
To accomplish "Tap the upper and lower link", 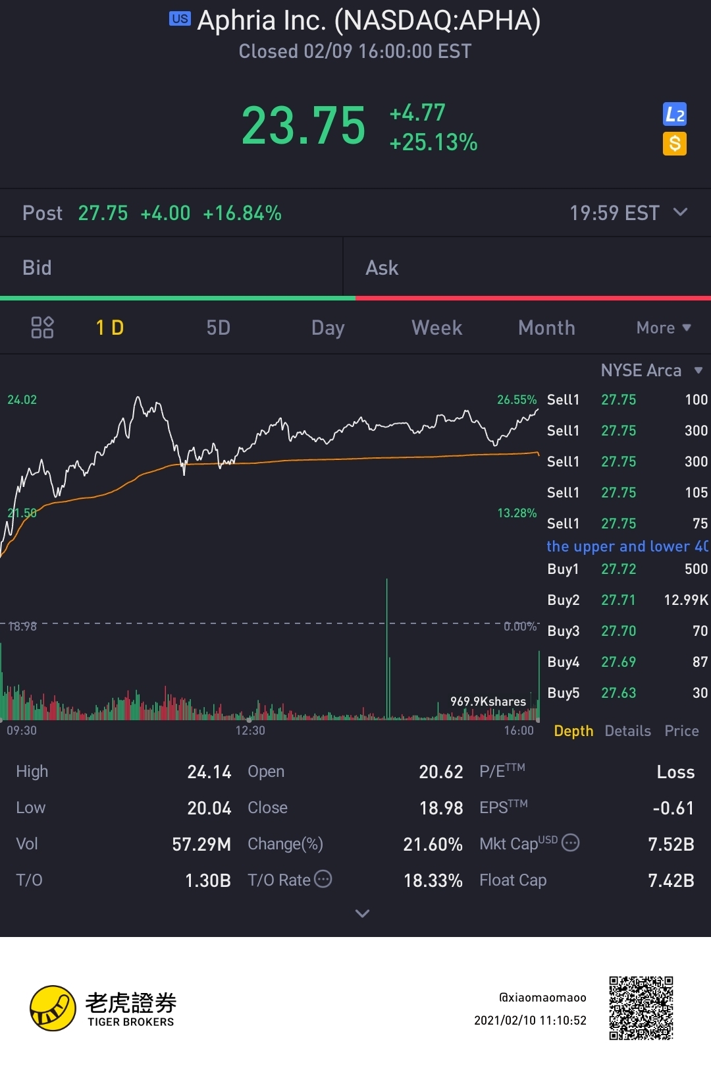I will tap(627, 546).
